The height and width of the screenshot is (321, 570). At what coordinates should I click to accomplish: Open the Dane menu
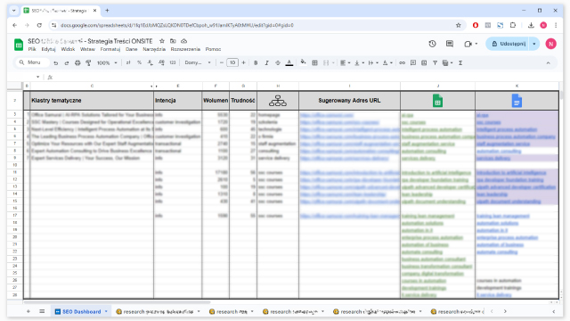131,49
